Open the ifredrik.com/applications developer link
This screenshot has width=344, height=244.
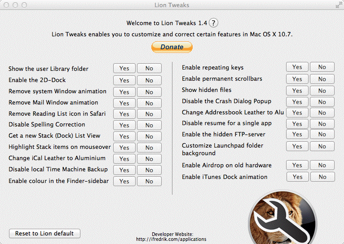click(171, 239)
